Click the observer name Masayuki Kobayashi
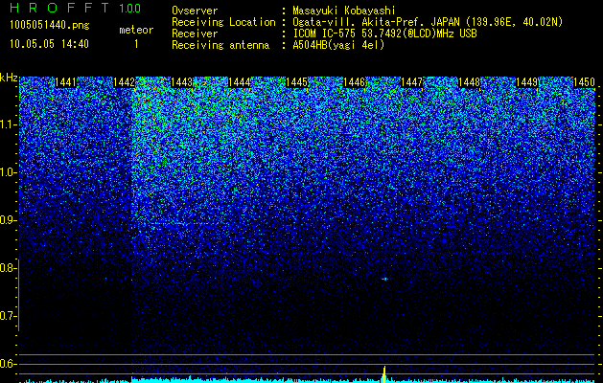 point(344,11)
